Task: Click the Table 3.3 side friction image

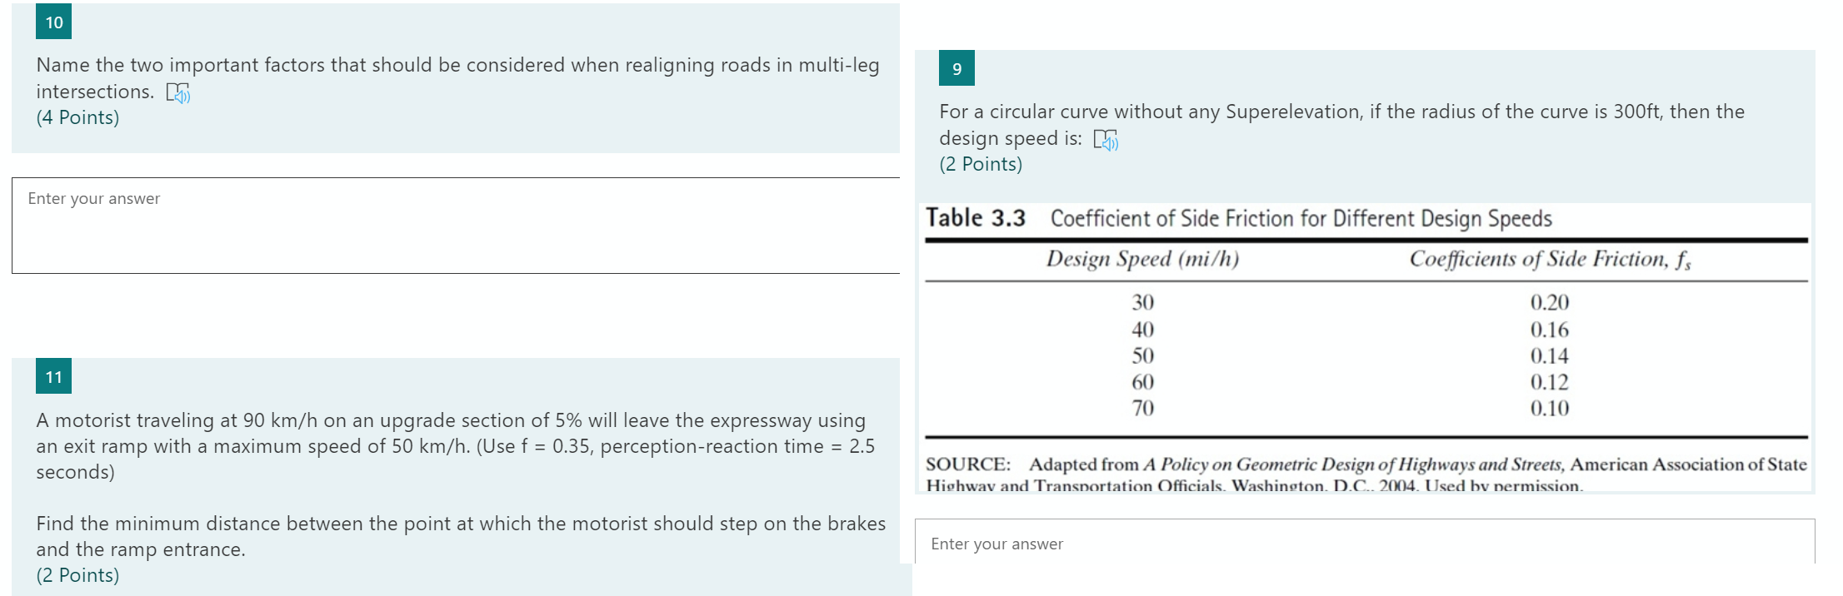Action: pos(1365,348)
